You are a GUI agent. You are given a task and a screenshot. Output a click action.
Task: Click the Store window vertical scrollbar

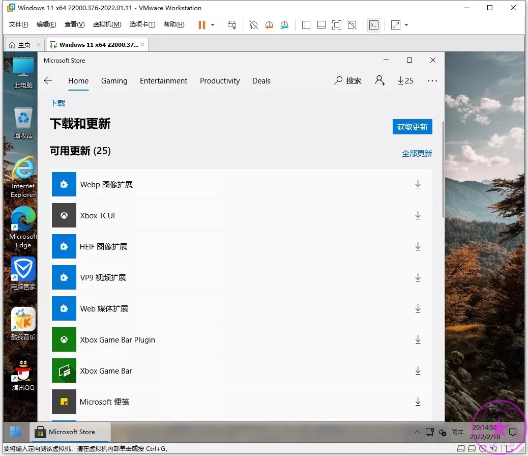coord(443,168)
